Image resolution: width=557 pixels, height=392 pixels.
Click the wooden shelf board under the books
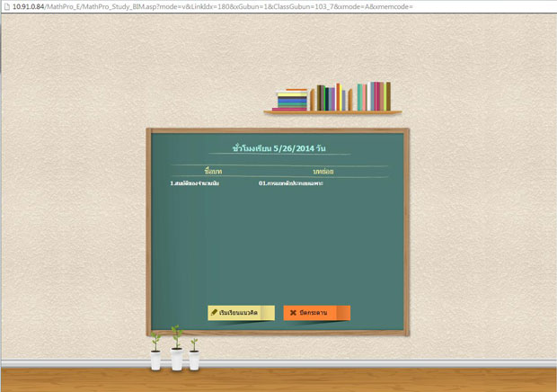(x=332, y=112)
